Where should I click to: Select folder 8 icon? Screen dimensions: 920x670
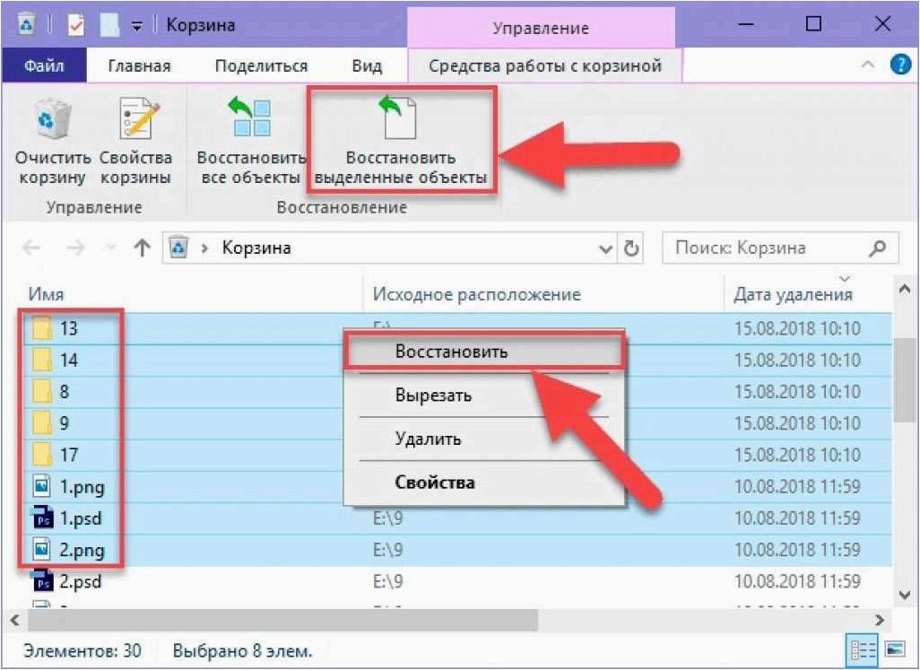tap(41, 391)
